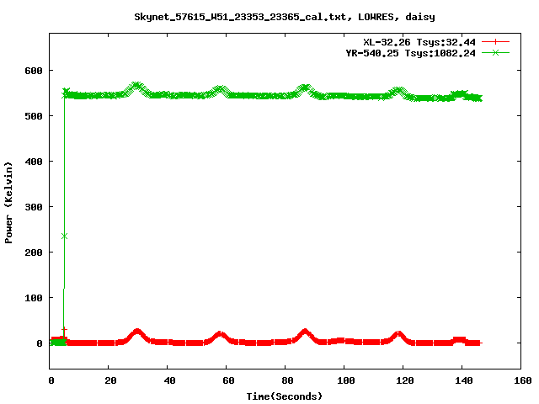Click the first red peak near 30 seconds
The image size is (539, 404).
137,332
